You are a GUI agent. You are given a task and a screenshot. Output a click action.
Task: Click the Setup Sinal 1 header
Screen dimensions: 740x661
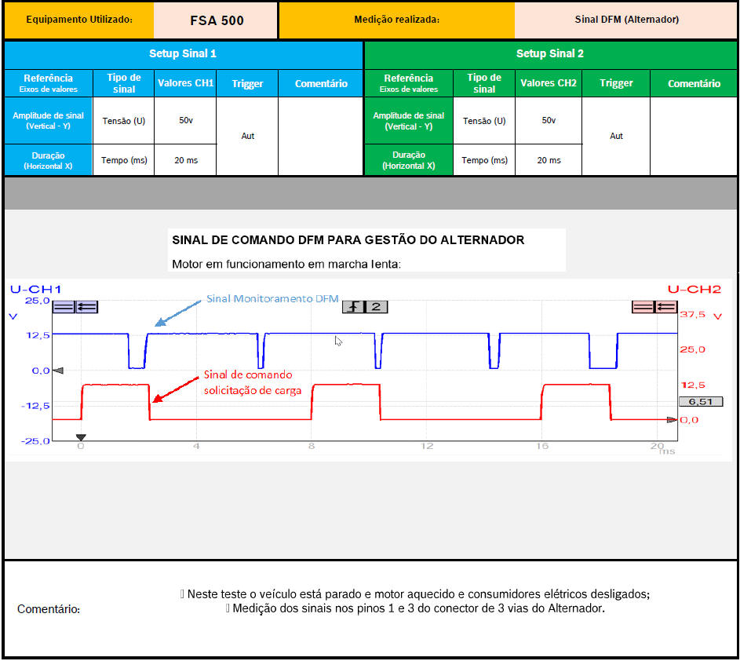tap(183, 54)
